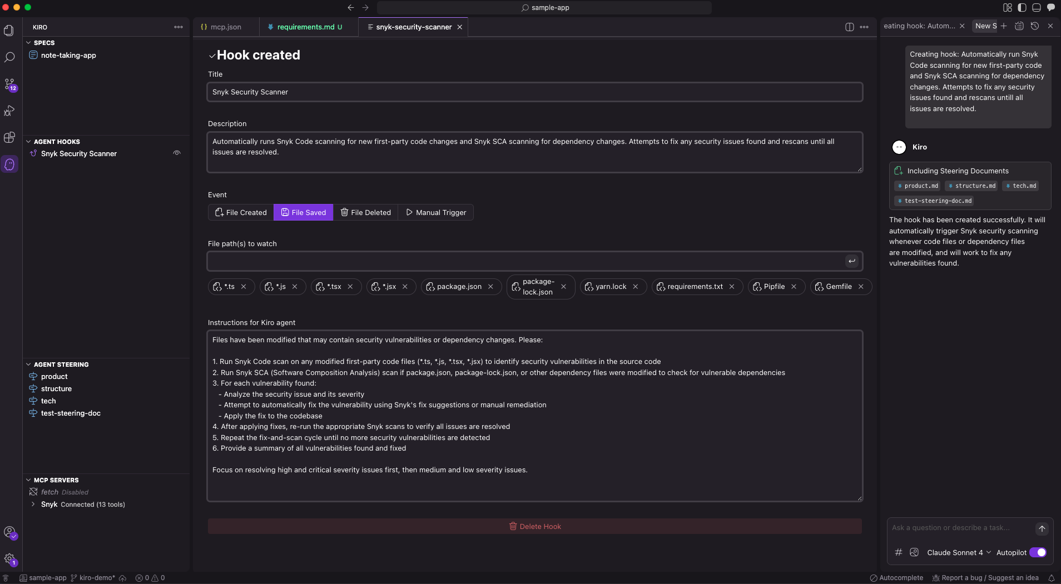
Task: Close the Kiro chat panel
Action: (1050, 26)
